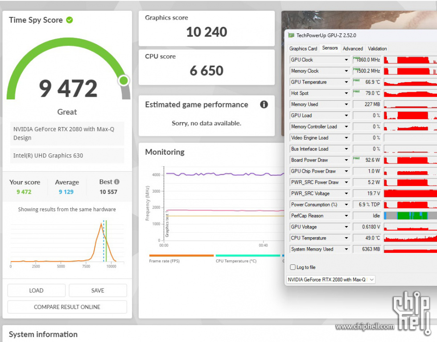Click the GPU Clock history graph
This screenshot has height=342, width=437.
tap(410, 60)
